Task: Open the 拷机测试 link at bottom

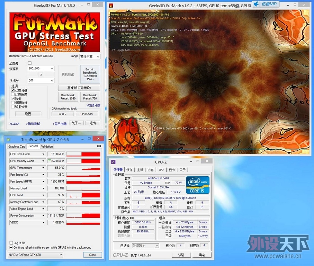Action: click(33, 124)
